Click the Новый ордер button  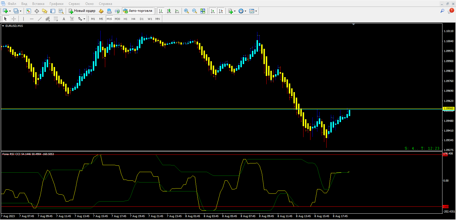[x=82, y=11]
